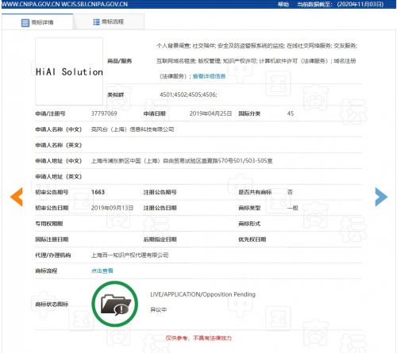Select the international class value 45
397x353 pixels.
(291, 113)
